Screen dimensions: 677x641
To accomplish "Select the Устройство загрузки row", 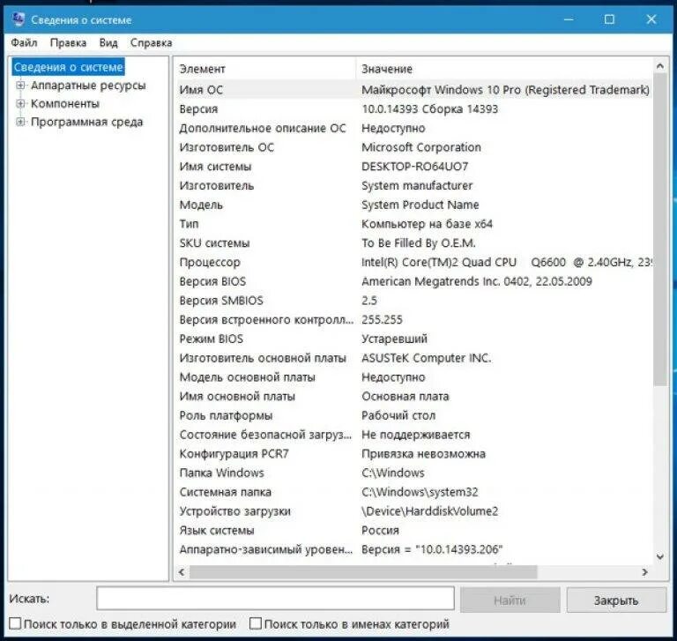I will [414, 511].
